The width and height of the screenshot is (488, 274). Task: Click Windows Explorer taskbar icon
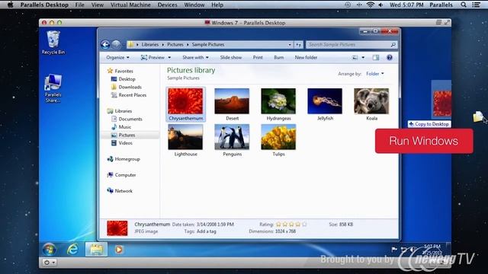tap(97, 250)
